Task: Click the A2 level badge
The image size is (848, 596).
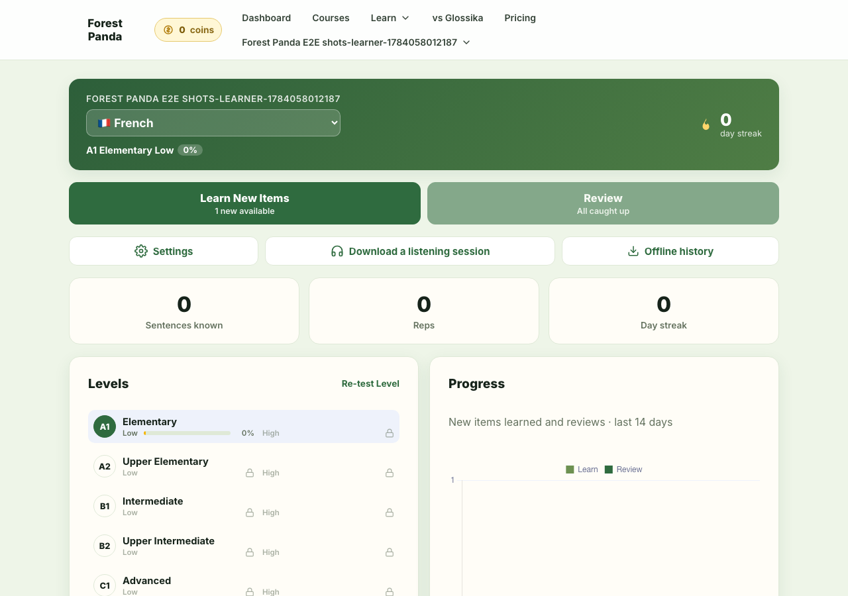Action: tap(105, 466)
